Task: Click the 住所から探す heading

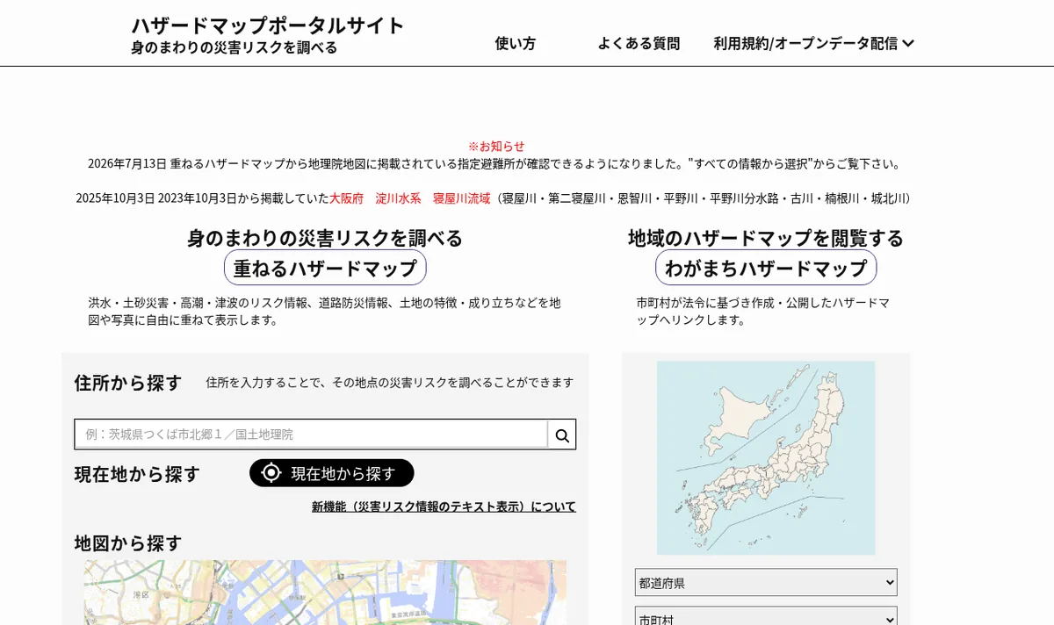Action: click(128, 383)
